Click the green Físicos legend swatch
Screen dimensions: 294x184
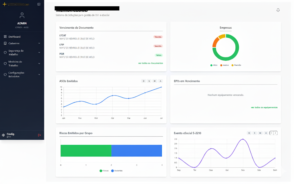coord(101,171)
